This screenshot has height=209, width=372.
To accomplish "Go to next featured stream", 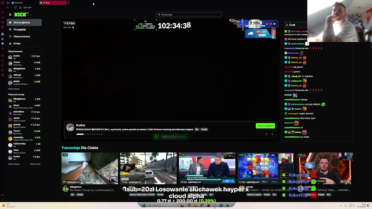I will [x=272, y=134].
